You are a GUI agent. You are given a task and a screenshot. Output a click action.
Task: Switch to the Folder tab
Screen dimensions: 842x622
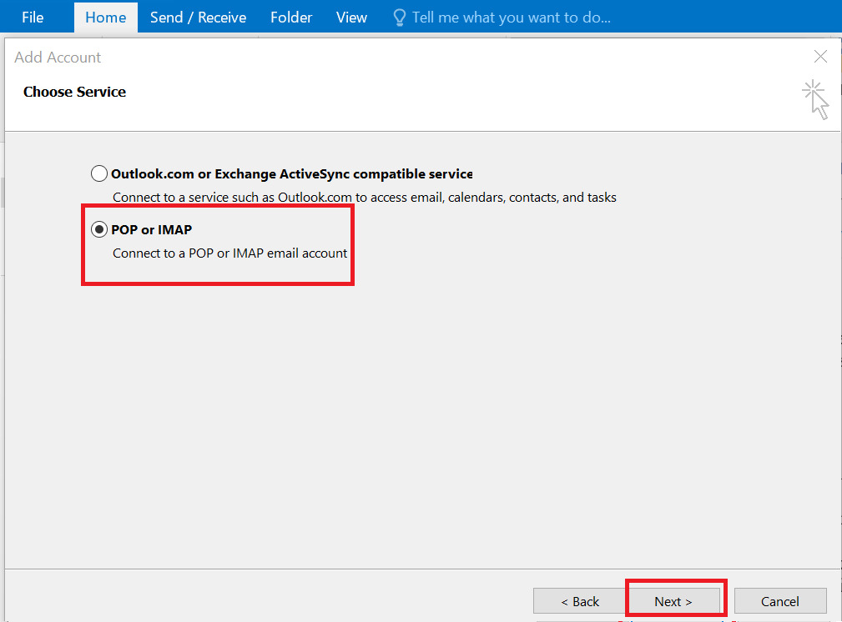pos(290,17)
